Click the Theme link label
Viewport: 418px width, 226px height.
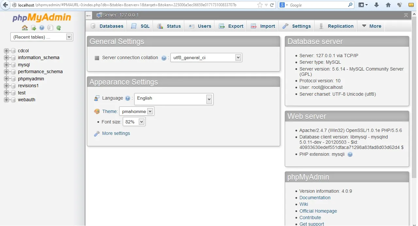pos(110,111)
